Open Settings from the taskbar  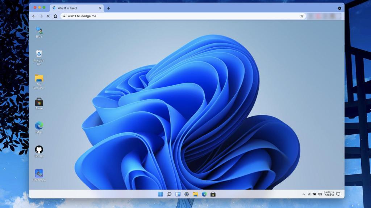pyautogui.click(x=186, y=194)
